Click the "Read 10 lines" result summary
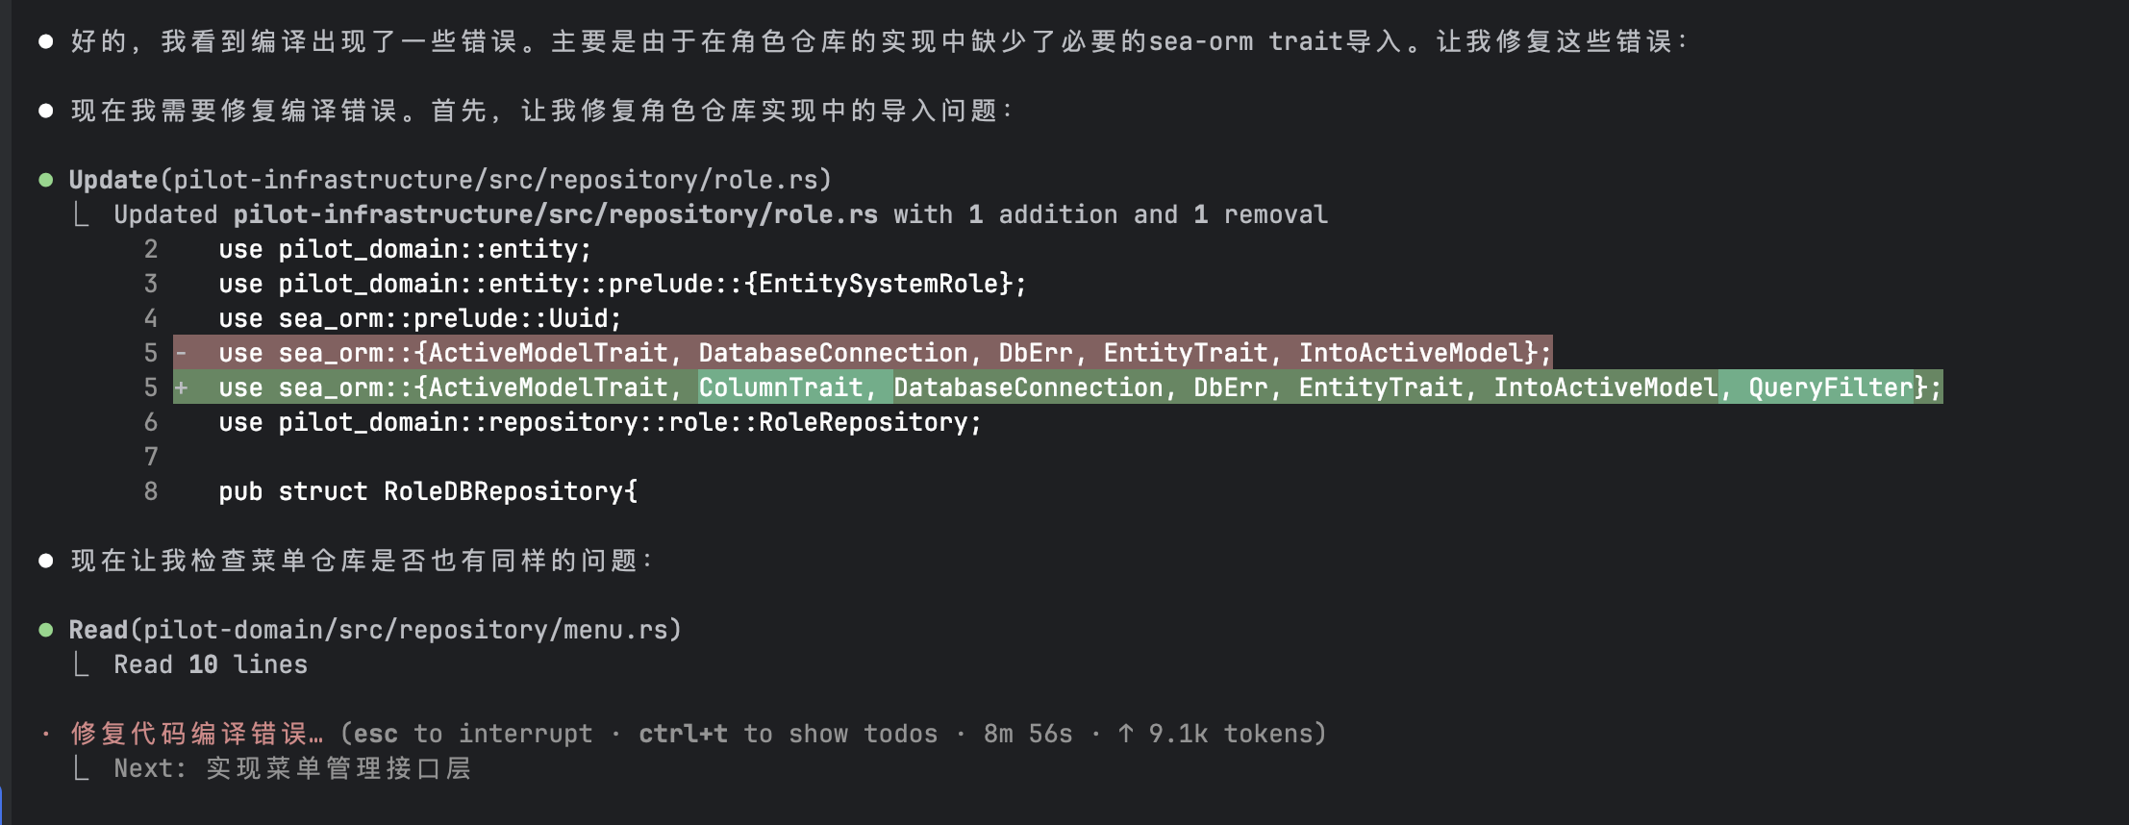The image size is (2129, 825). 211,664
